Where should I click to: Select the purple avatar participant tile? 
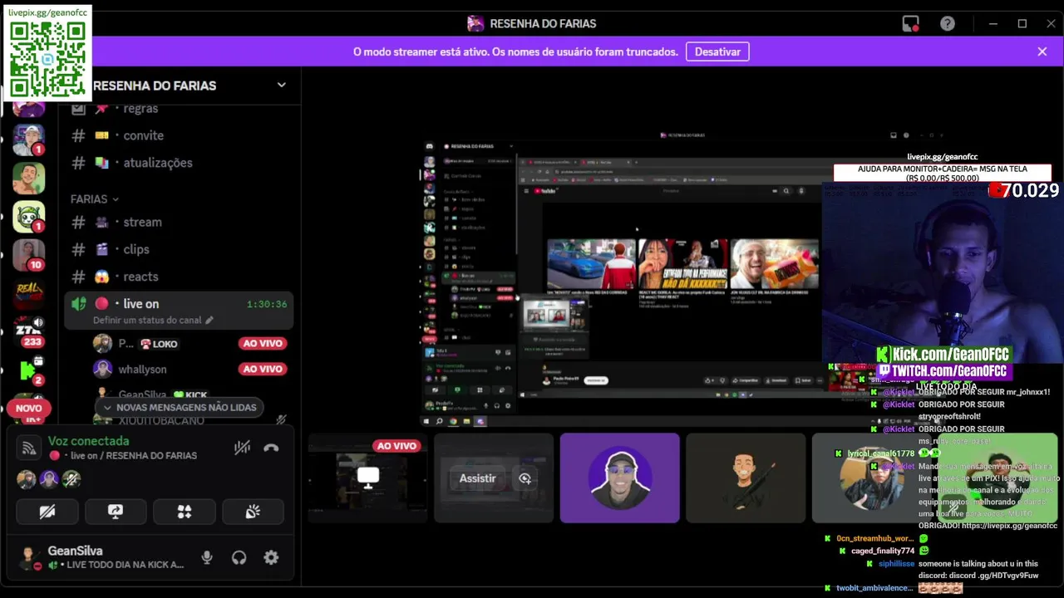[x=619, y=478]
